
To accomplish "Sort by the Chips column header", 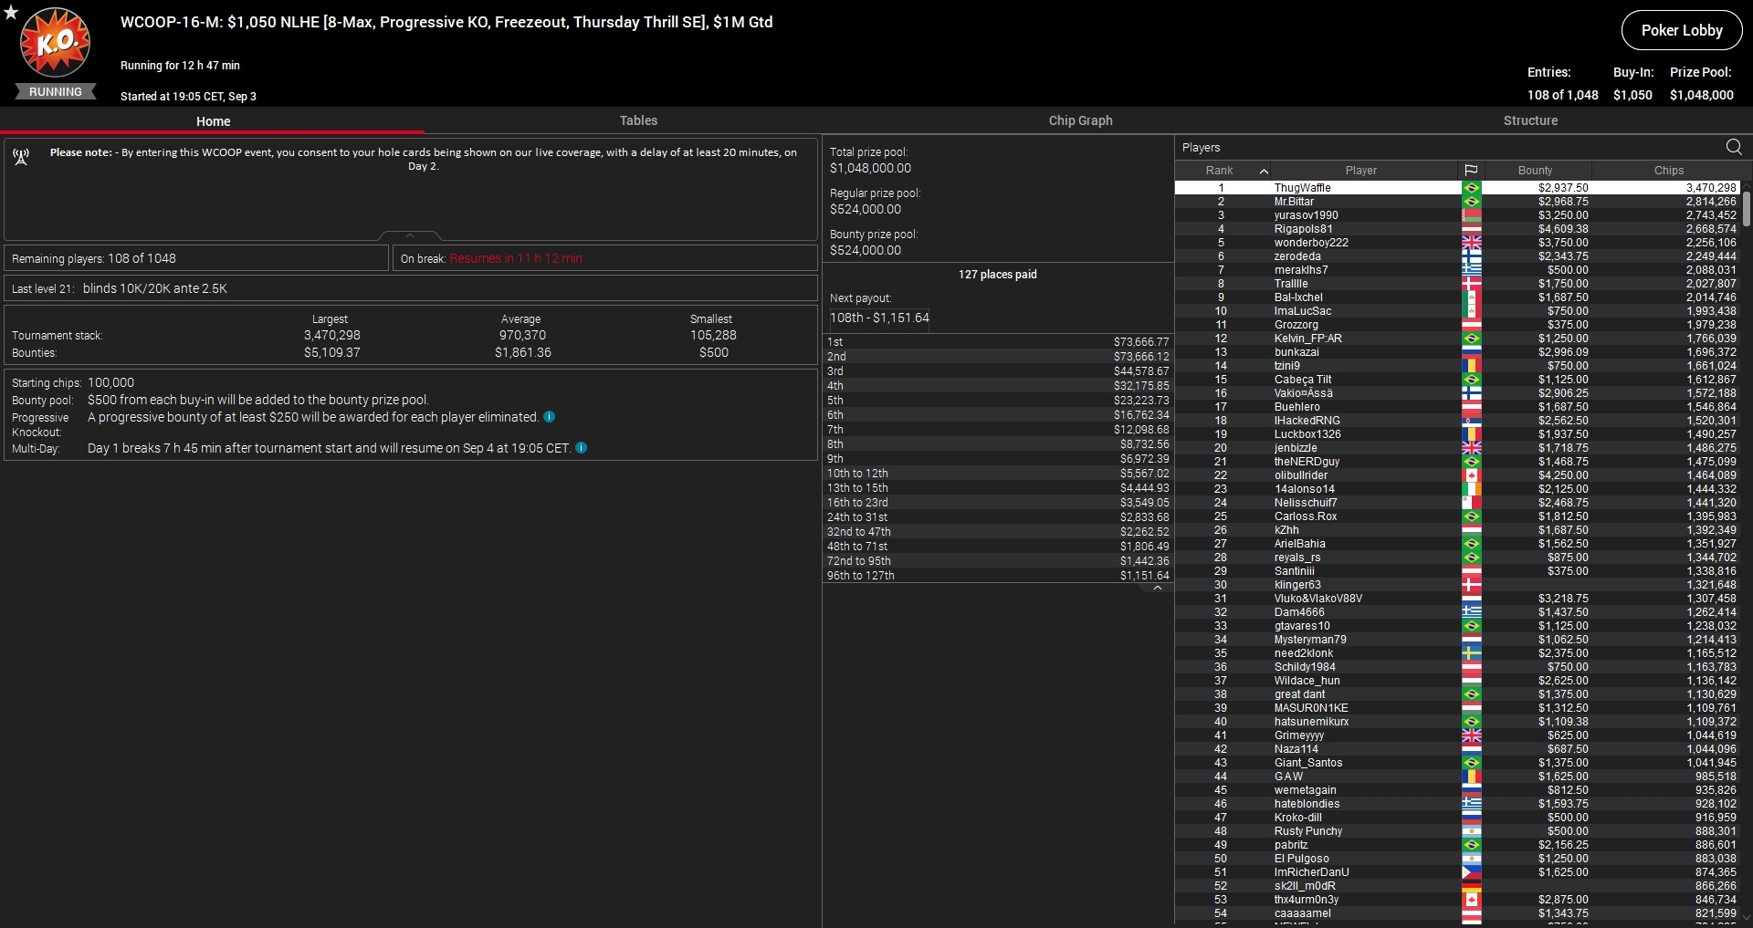I will 1668,171.
